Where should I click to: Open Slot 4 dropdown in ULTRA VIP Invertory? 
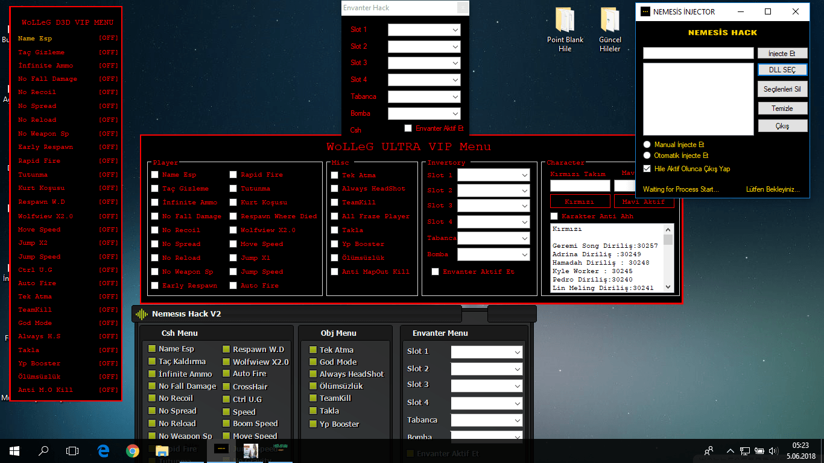tap(493, 222)
